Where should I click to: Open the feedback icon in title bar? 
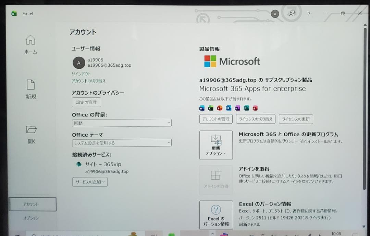(292, 14)
